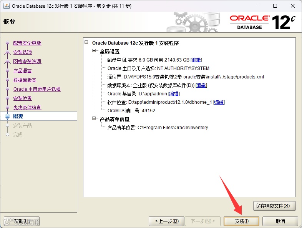Maximize the installer window
Viewport: 302px width, 228px height.
[x=275, y=6]
